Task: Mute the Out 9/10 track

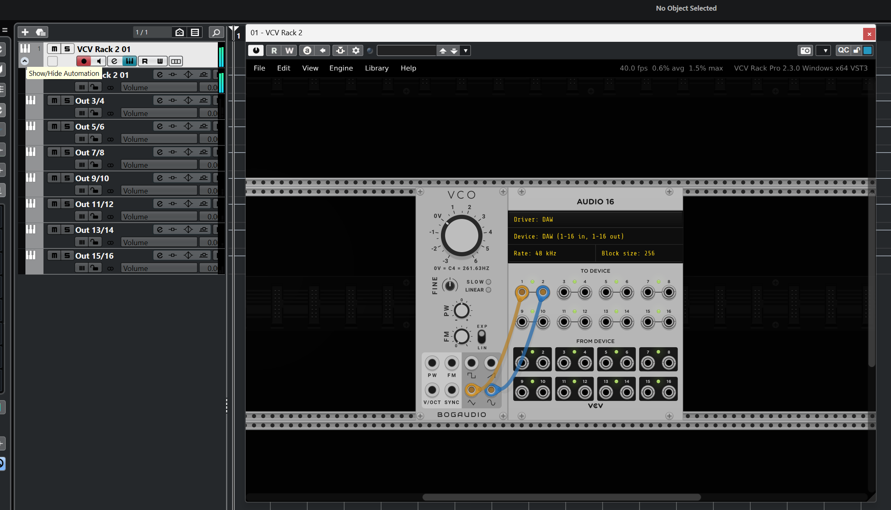Action: click(54, 178)
